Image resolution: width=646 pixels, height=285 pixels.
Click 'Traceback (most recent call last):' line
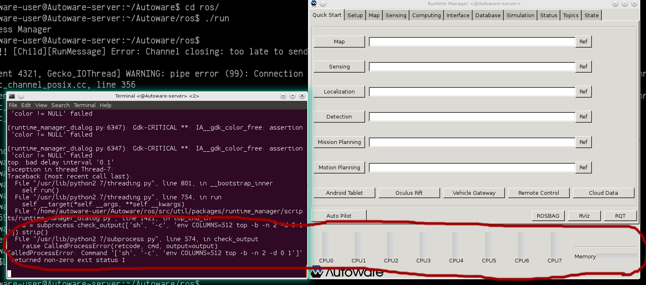(69, 176)
